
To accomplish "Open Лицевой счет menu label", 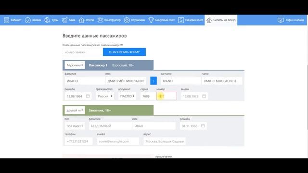I will tap(194, 20).
